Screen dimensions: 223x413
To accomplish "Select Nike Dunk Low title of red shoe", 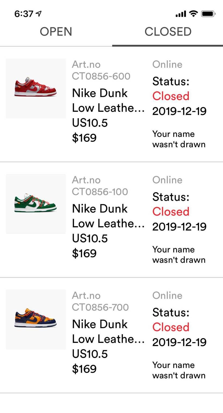I will (108, 100).
